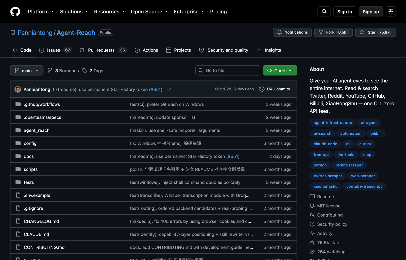The width and height of the screenshot is (406, 260).
Task: Open the Insights tab
Action: pyautogui.click(x=269, y=50)
